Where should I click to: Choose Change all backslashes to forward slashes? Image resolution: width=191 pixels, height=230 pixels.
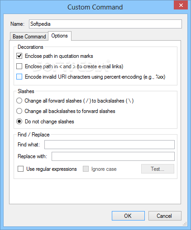(19, 111)
